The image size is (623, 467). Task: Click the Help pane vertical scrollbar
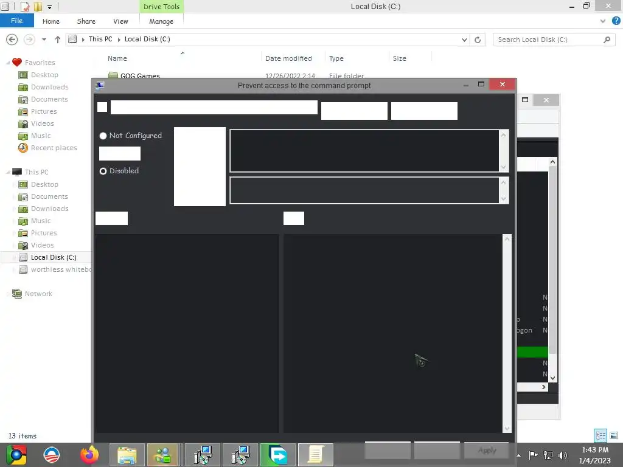tap(507, 334)
